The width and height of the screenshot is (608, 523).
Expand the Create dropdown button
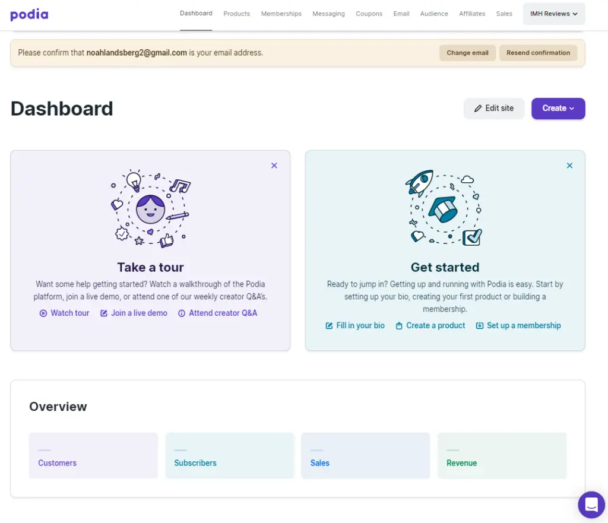coord(558,109)
